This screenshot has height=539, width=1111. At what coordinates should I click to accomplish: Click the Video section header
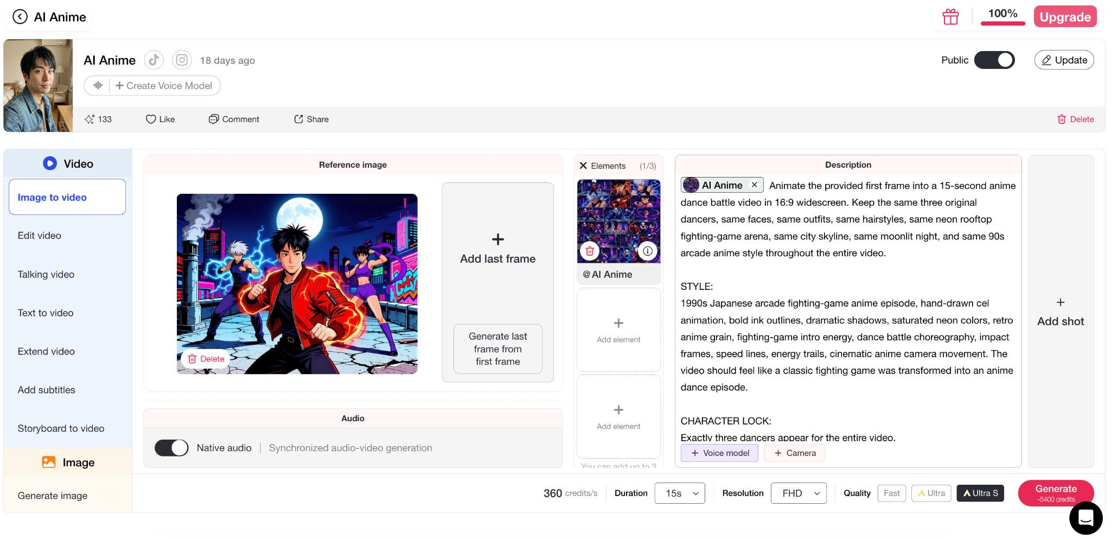[x=68, y=163]
